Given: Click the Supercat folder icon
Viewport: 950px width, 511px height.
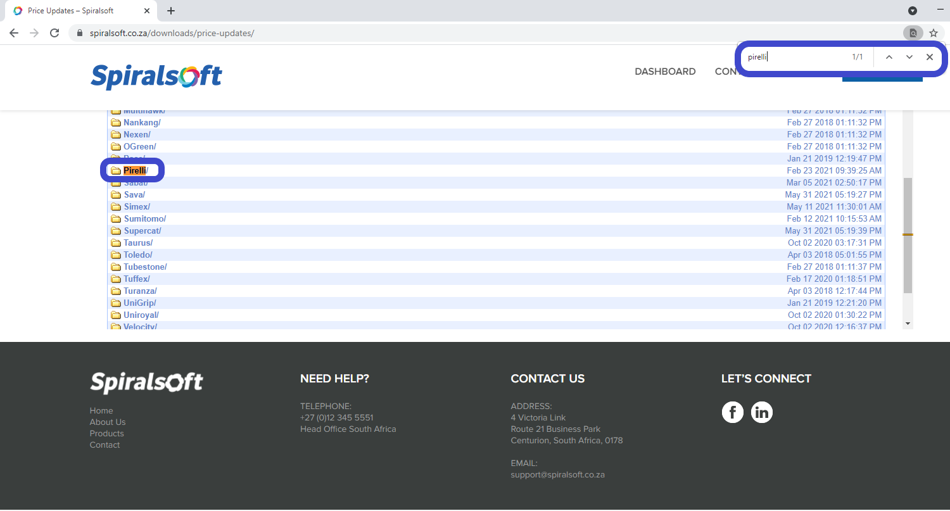Looking at the screenshot, I should pos(116,230).
